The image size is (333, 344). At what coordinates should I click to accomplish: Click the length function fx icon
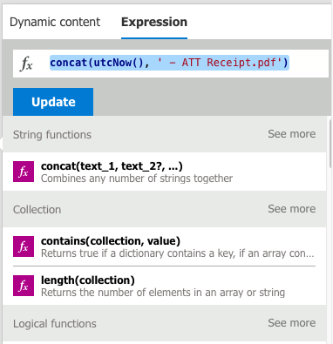(x=24, y=286)
